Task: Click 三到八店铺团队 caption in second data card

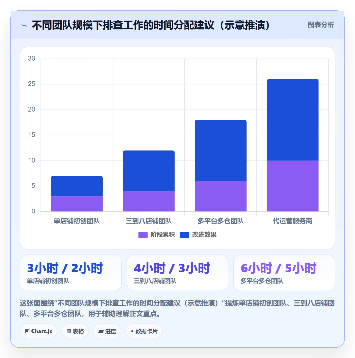Action: (155, 281)
